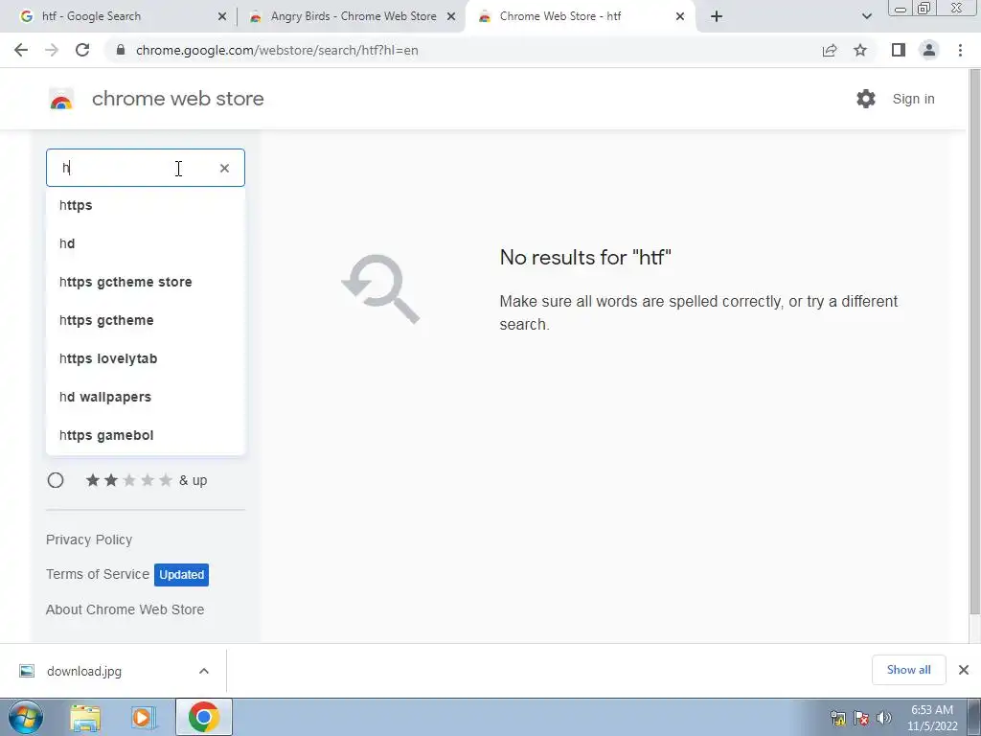Open the tab search chevron
This screenshot has width=981, height=736.
[866, 16]
